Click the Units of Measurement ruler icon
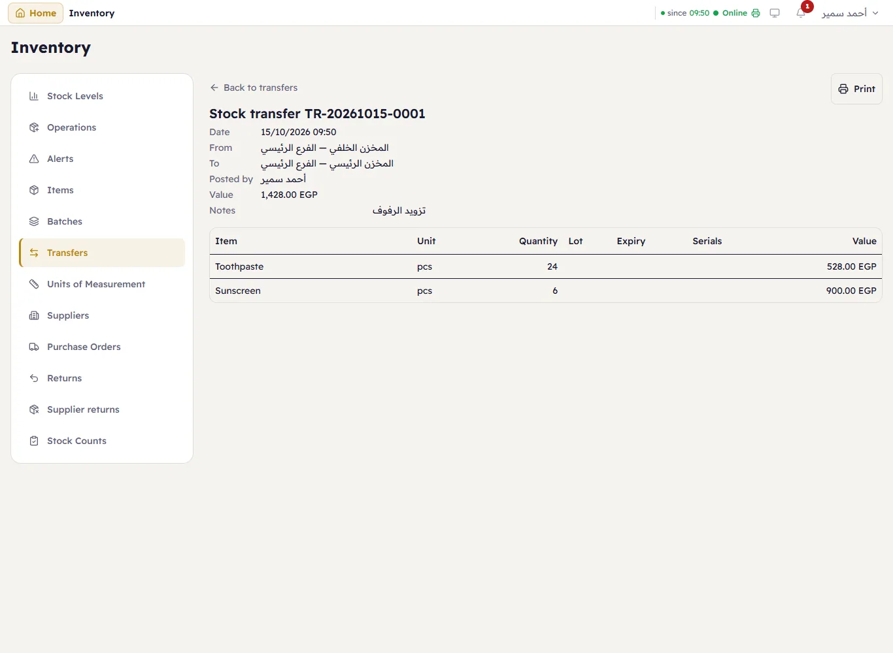 (34, 284)
